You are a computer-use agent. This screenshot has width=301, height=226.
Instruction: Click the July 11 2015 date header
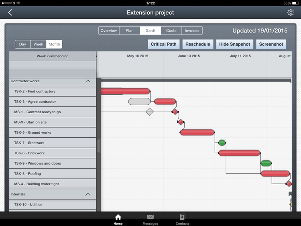click(240, 56)
